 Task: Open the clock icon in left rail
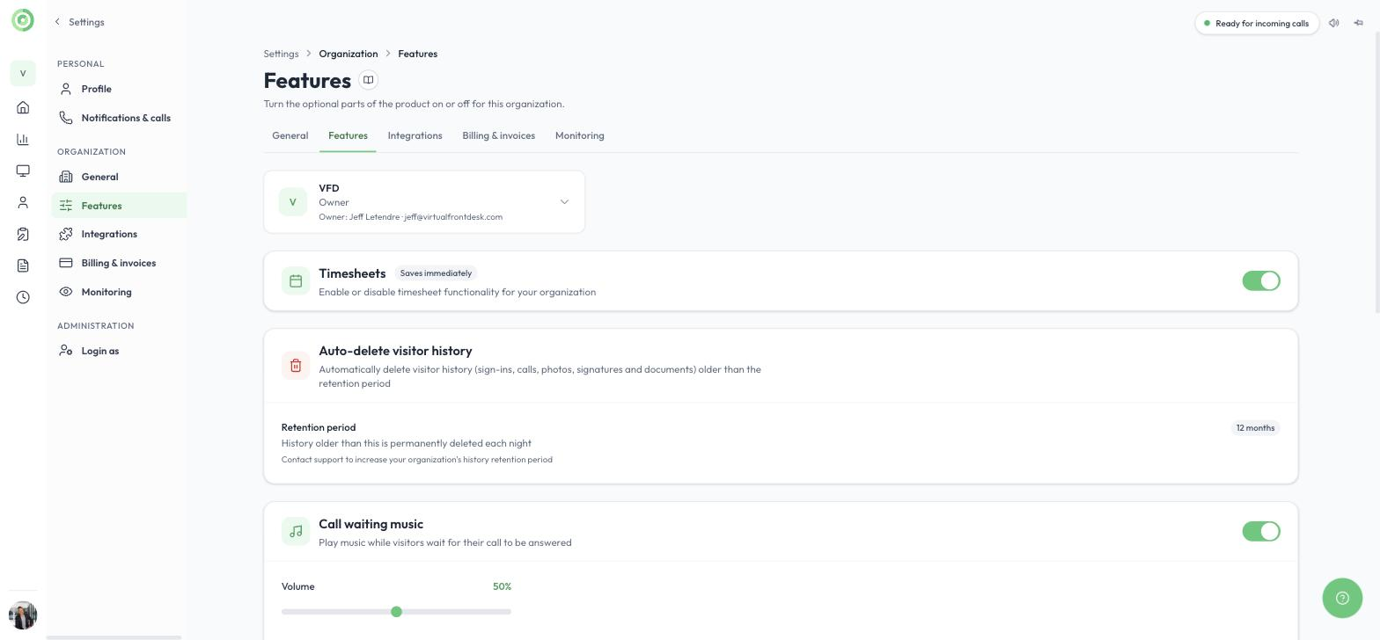pos(23,297)
